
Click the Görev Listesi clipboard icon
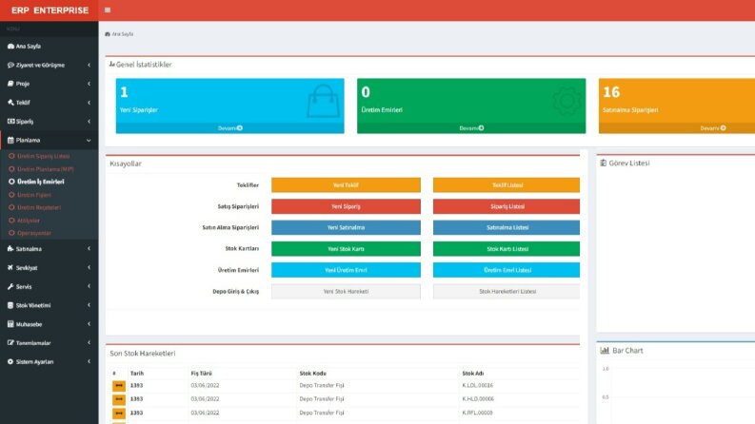[x=604, y=164]
